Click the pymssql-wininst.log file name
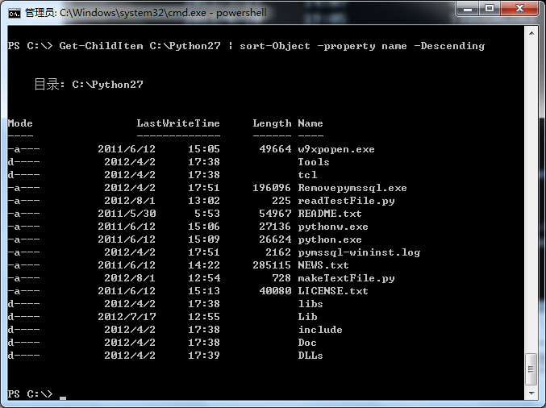This screenshot has height=408, width=546. pos(359,252)
